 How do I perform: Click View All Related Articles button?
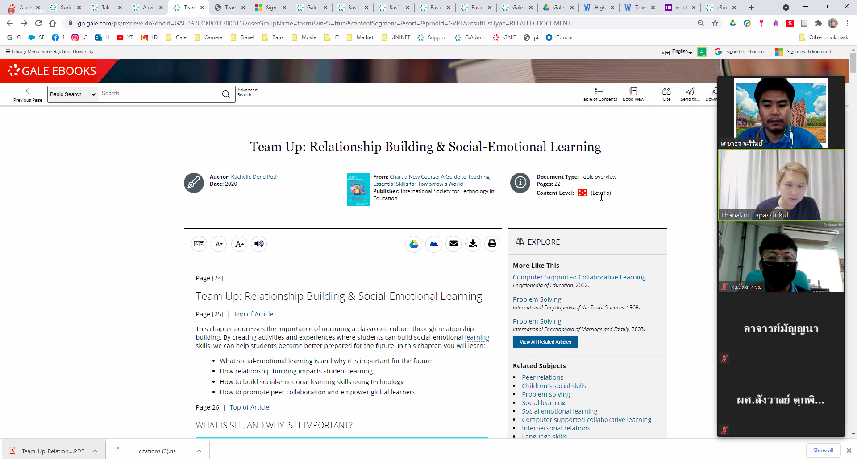(x=545, y=342)
